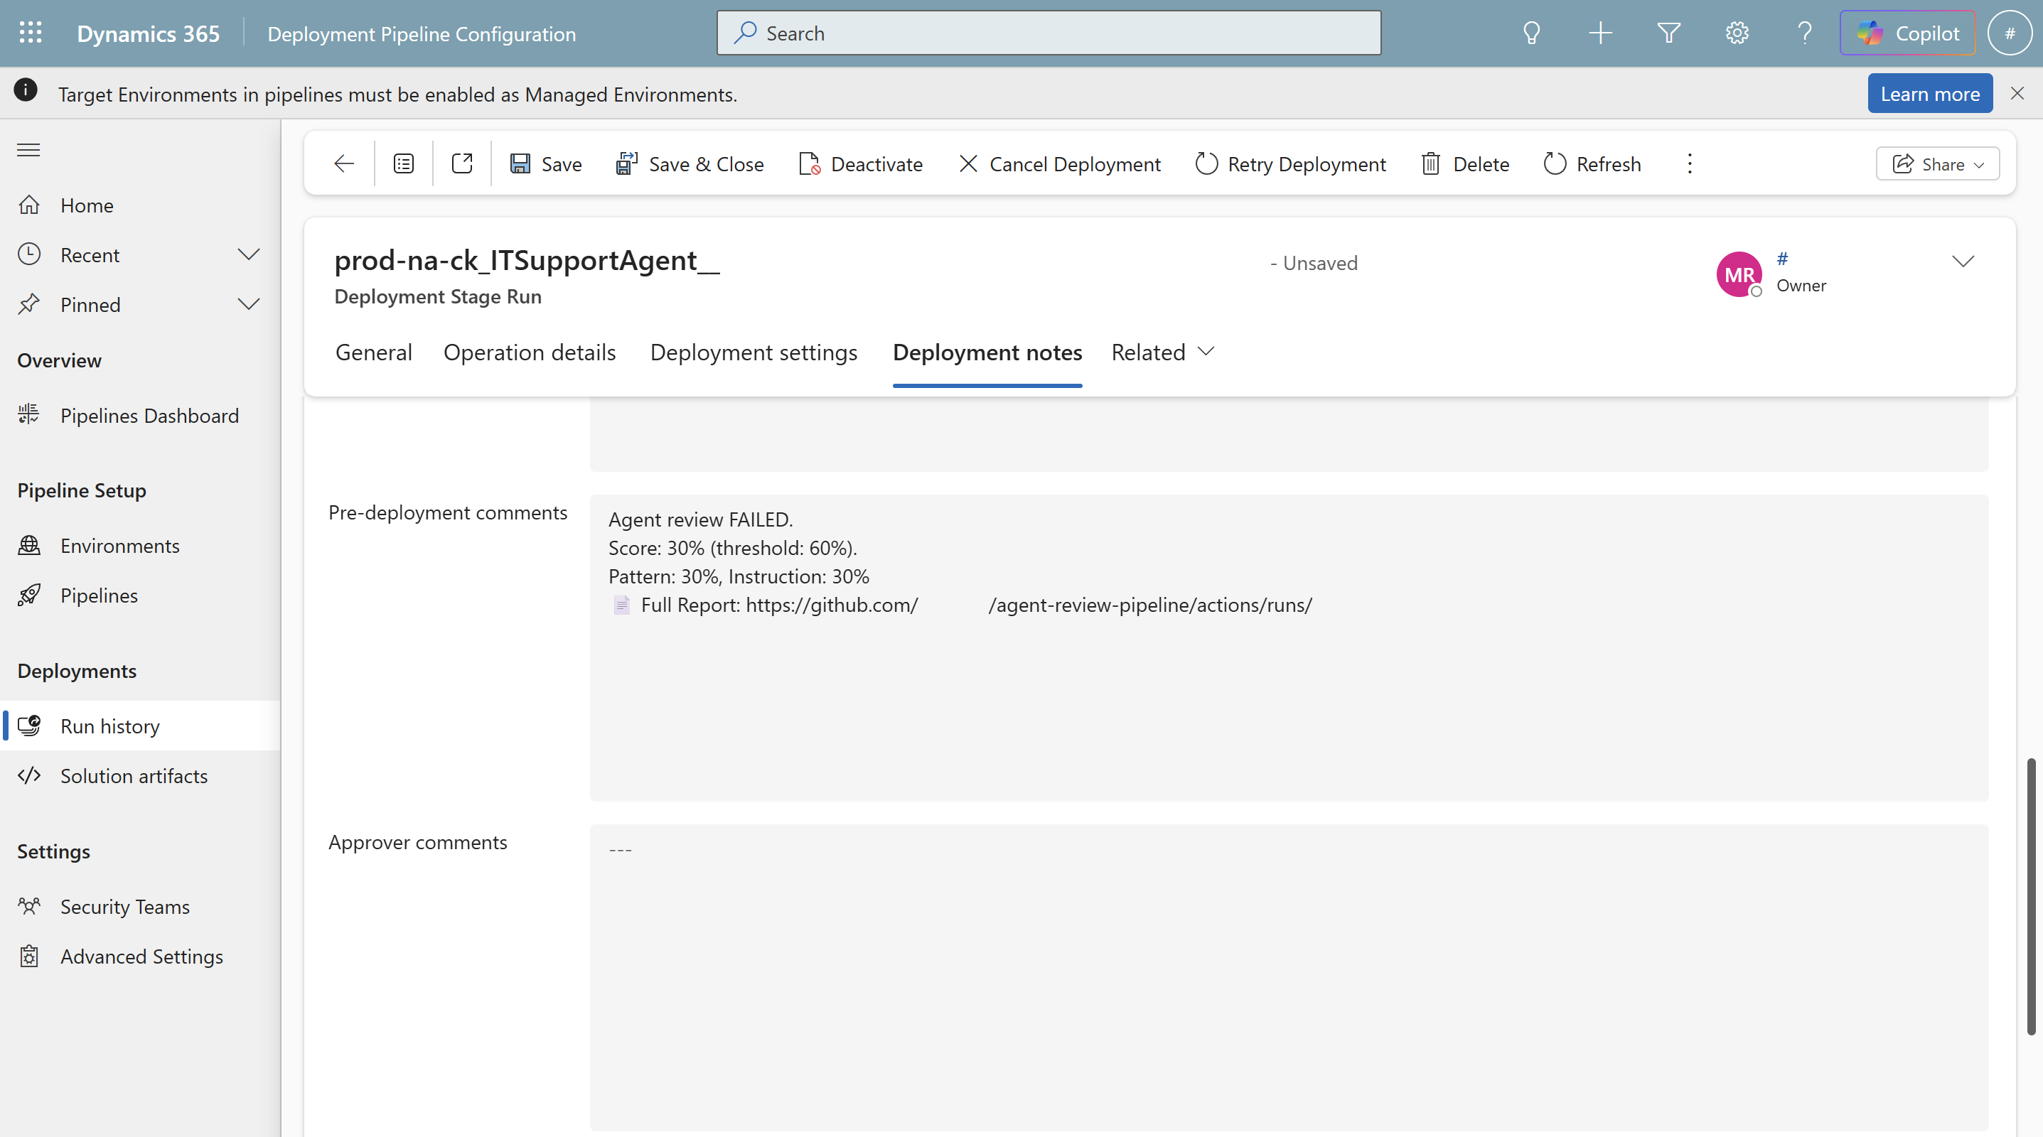Click the Recent clock icon
The width and height of the screenshot is (2043, 1137).
click(29, 254)
